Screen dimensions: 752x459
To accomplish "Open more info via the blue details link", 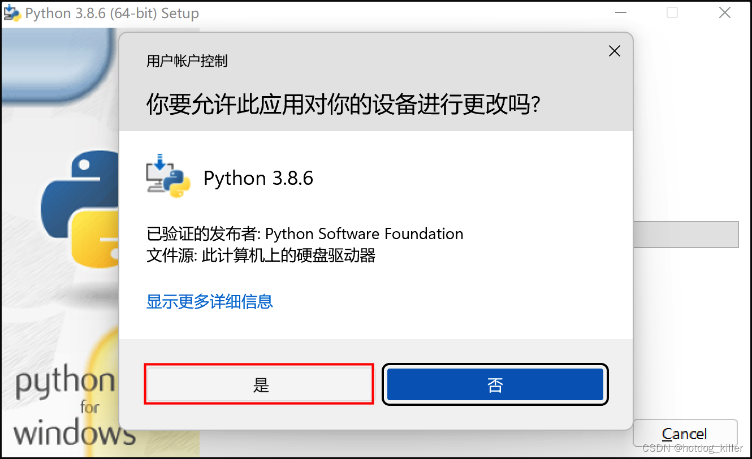I will coord(209,301).
